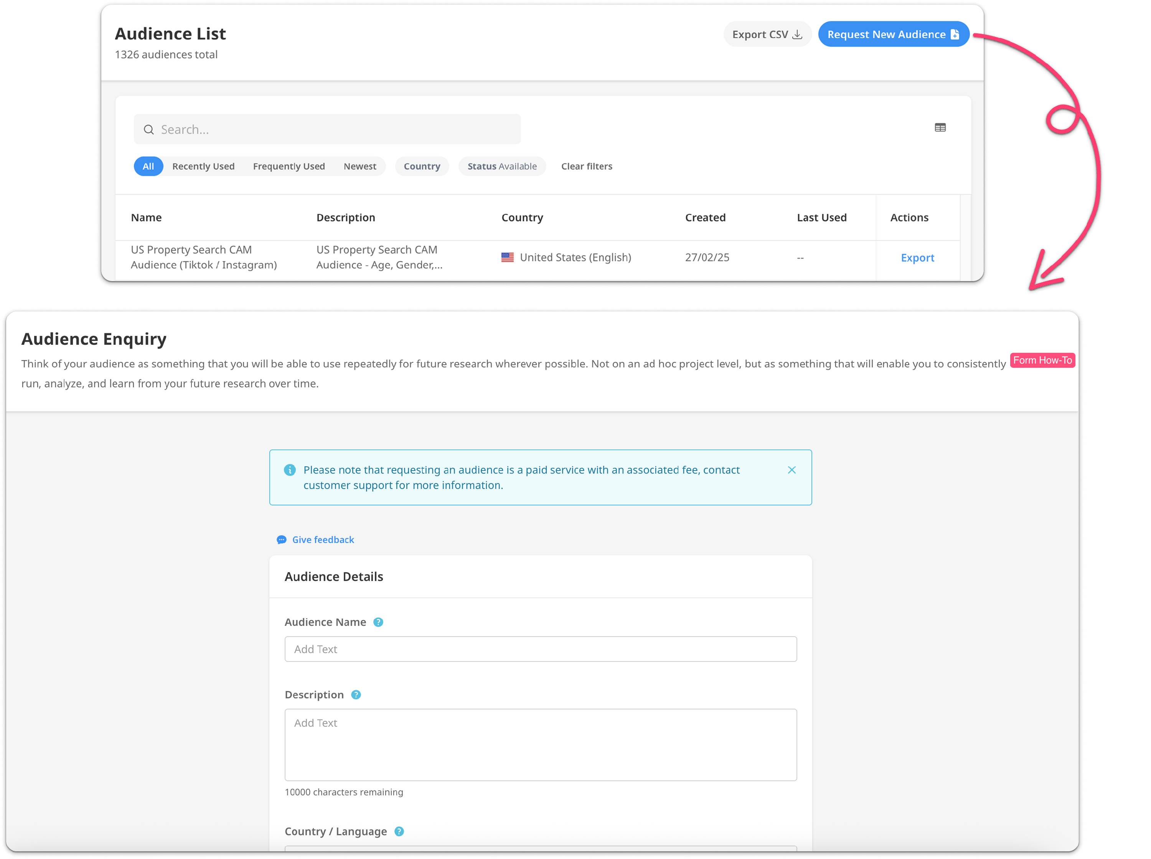Click the Country column header
The width and height of the screenshot is (1151, 859).
(522, 217)
